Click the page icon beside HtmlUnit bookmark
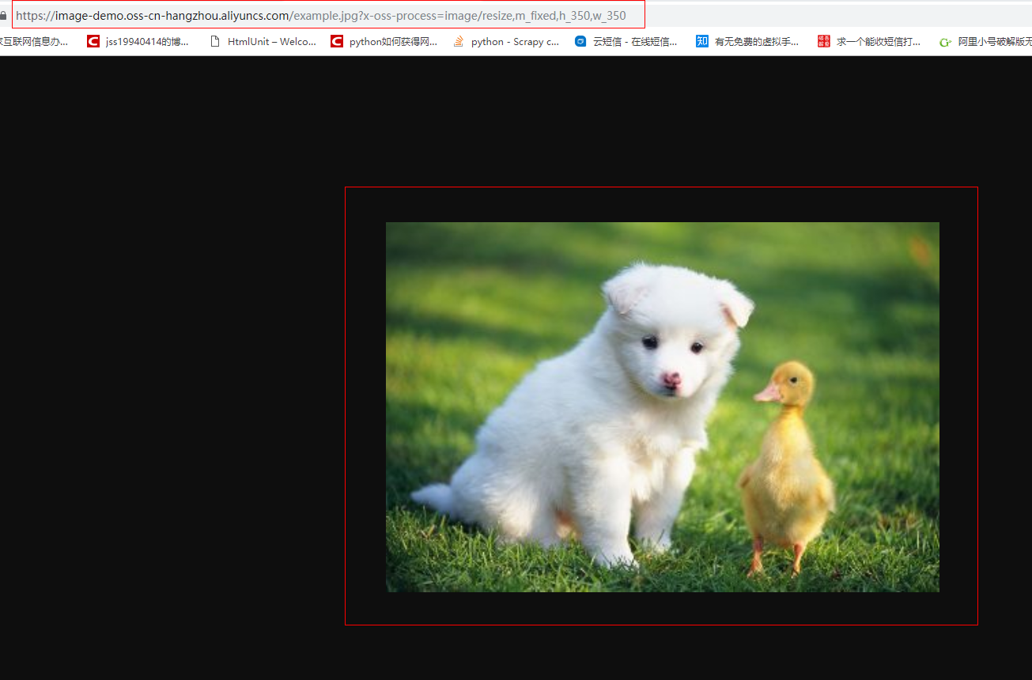This screenshot has width=1032, height=680. [214, 41]
